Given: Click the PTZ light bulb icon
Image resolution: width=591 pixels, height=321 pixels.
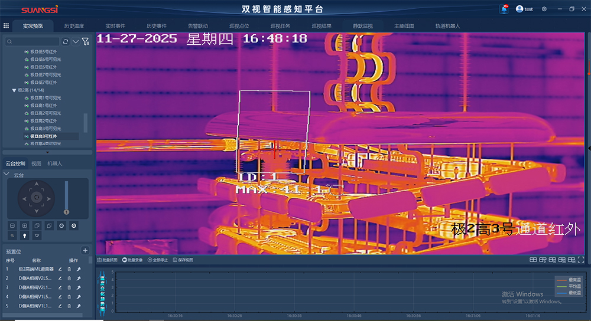Looking at the screenshot, I should [25, 235].
